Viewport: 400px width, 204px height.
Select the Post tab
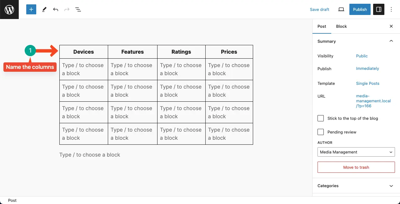(x=322, y=26)
